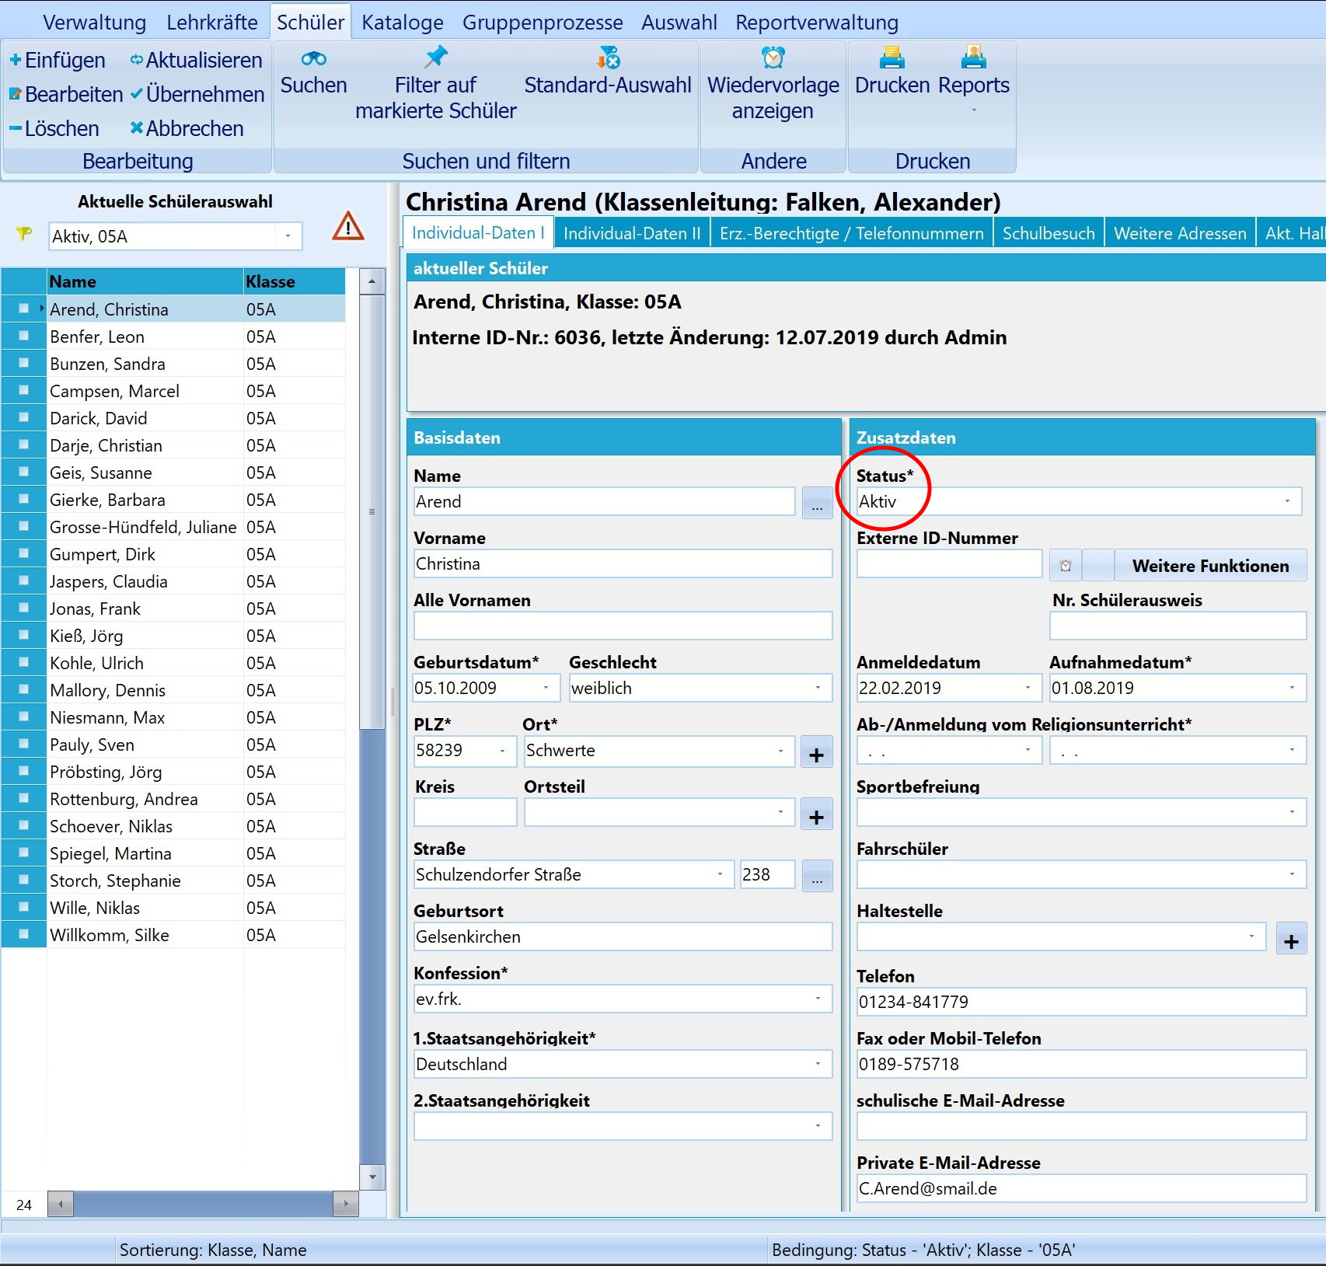Viewport: 1326px width, 1266px height.
Task: Click the yellow filter icon beside Aktiv, 05A
Action: pos(24,233)
